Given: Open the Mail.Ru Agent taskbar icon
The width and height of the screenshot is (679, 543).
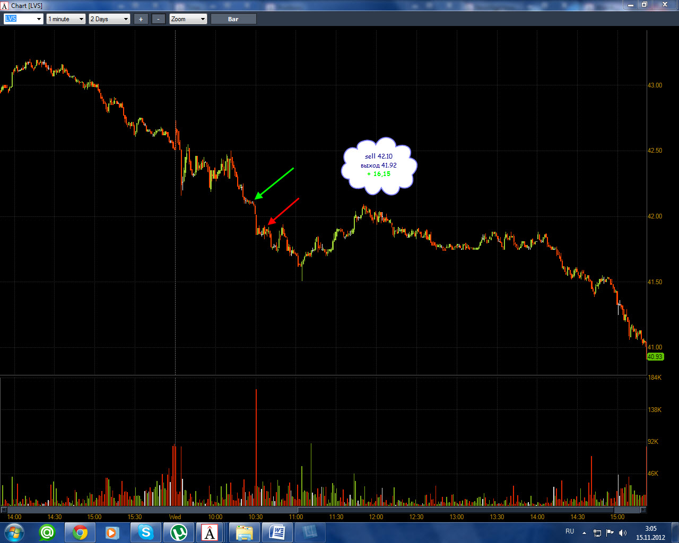Looking at the screenshot, I should [x=47, y=532].
